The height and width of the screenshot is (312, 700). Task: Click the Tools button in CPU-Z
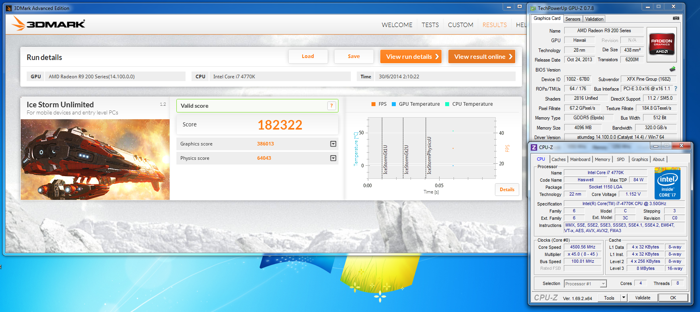[x=609, y=298]
